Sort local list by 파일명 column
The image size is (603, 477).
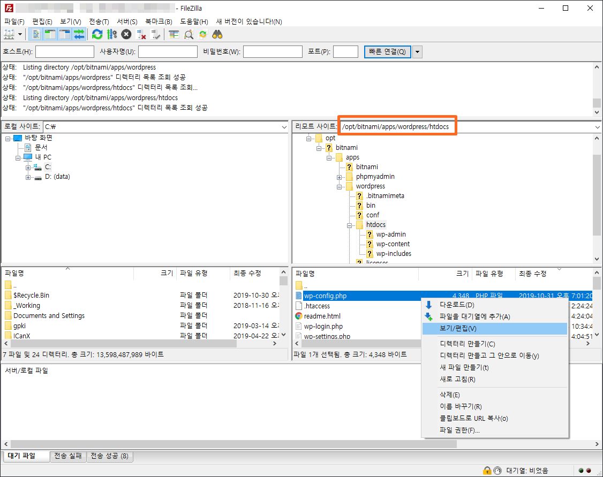[67, 273]
